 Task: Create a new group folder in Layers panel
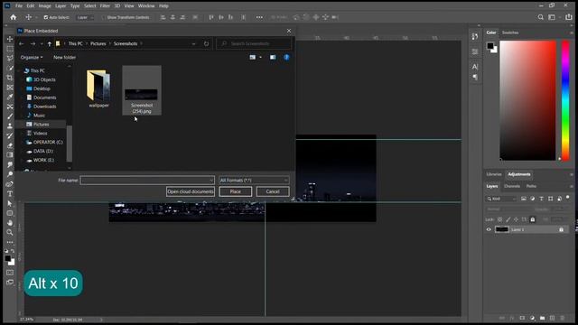coord(542,318)
